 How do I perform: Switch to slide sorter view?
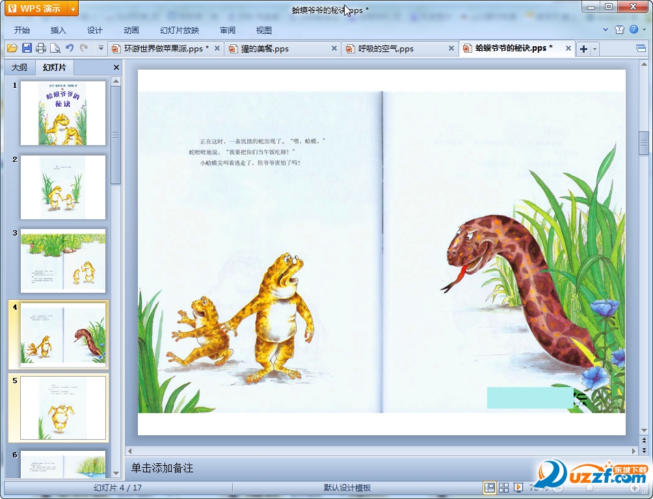tap(503, 487)
